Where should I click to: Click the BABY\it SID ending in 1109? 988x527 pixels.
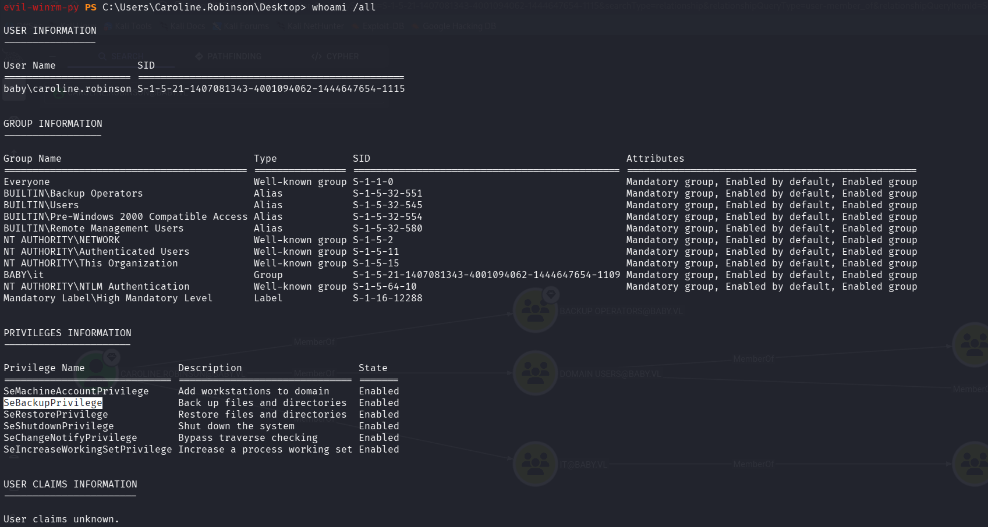click(487, 275)
